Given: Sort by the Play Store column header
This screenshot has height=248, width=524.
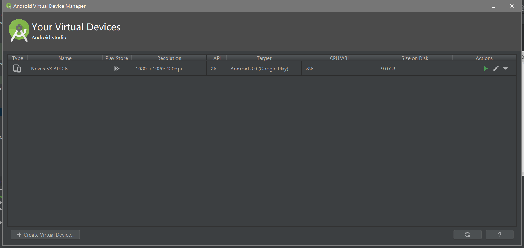Looking at the screenshot, I should tap(117, 58).
